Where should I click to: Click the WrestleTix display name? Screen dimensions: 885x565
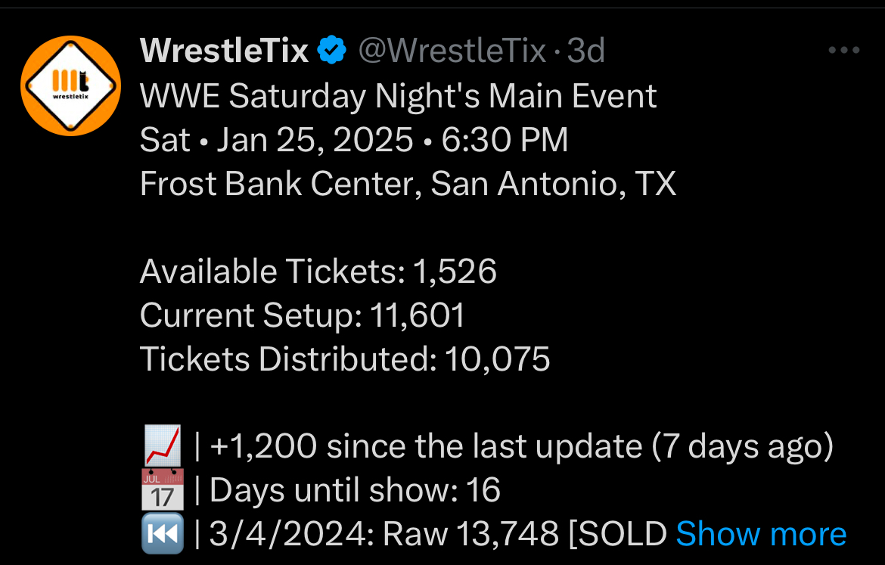point(224,51)
